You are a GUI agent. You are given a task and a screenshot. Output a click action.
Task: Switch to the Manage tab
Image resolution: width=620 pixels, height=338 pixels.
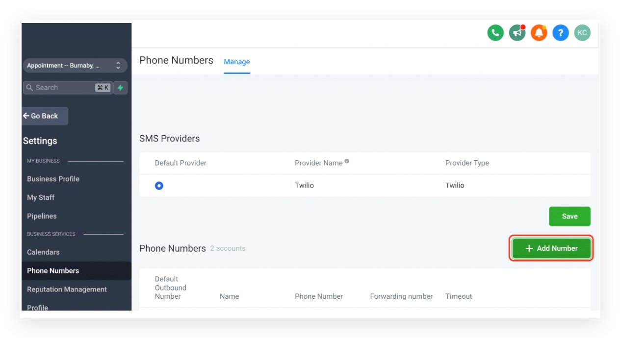coord(237,62)
